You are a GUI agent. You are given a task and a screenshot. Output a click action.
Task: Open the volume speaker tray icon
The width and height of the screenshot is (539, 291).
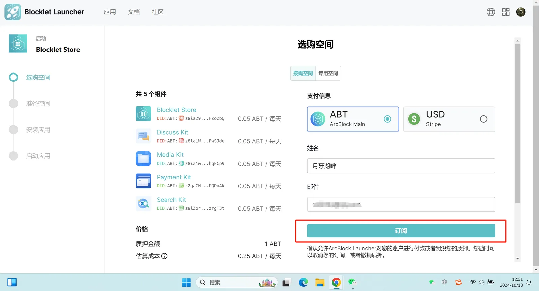481,282
